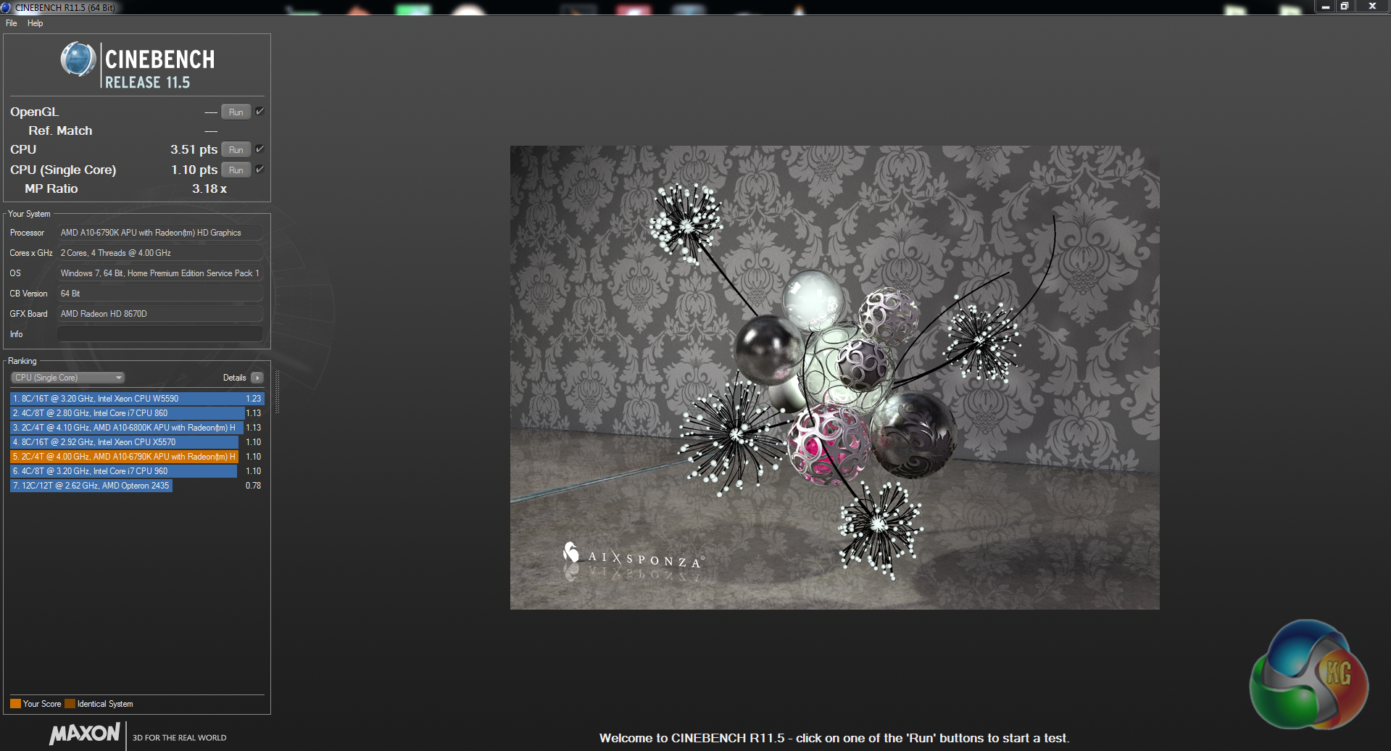Click the 3.51 pts CPU score
The image size is (1391, 751).
tap(194, 149)
